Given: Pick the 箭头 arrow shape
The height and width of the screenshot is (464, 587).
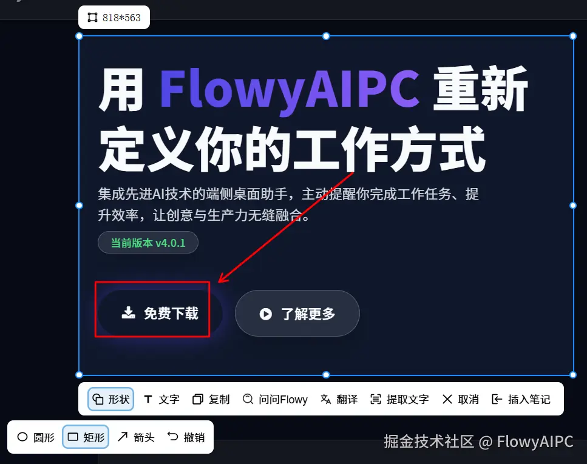Looking at the screenshot, I should [x=136, y=437].
